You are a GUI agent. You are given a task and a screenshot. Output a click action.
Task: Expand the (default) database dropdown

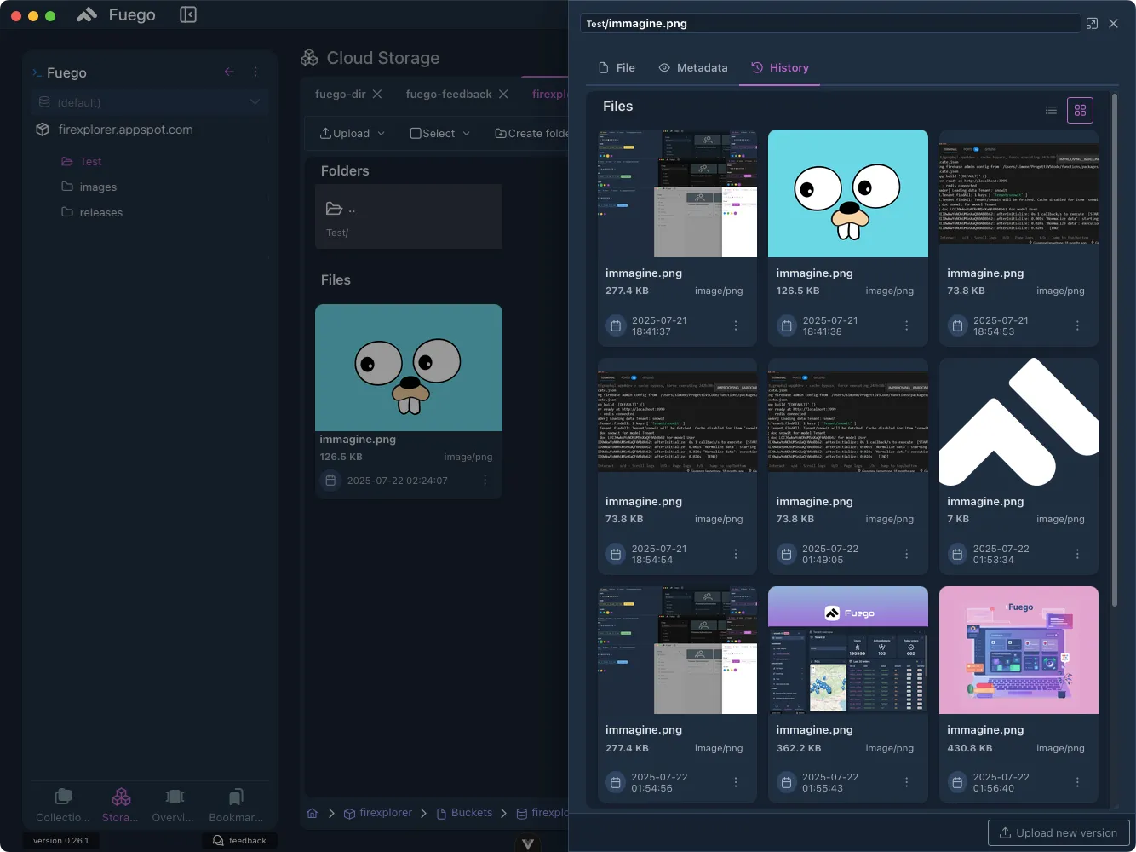[255, 102]
